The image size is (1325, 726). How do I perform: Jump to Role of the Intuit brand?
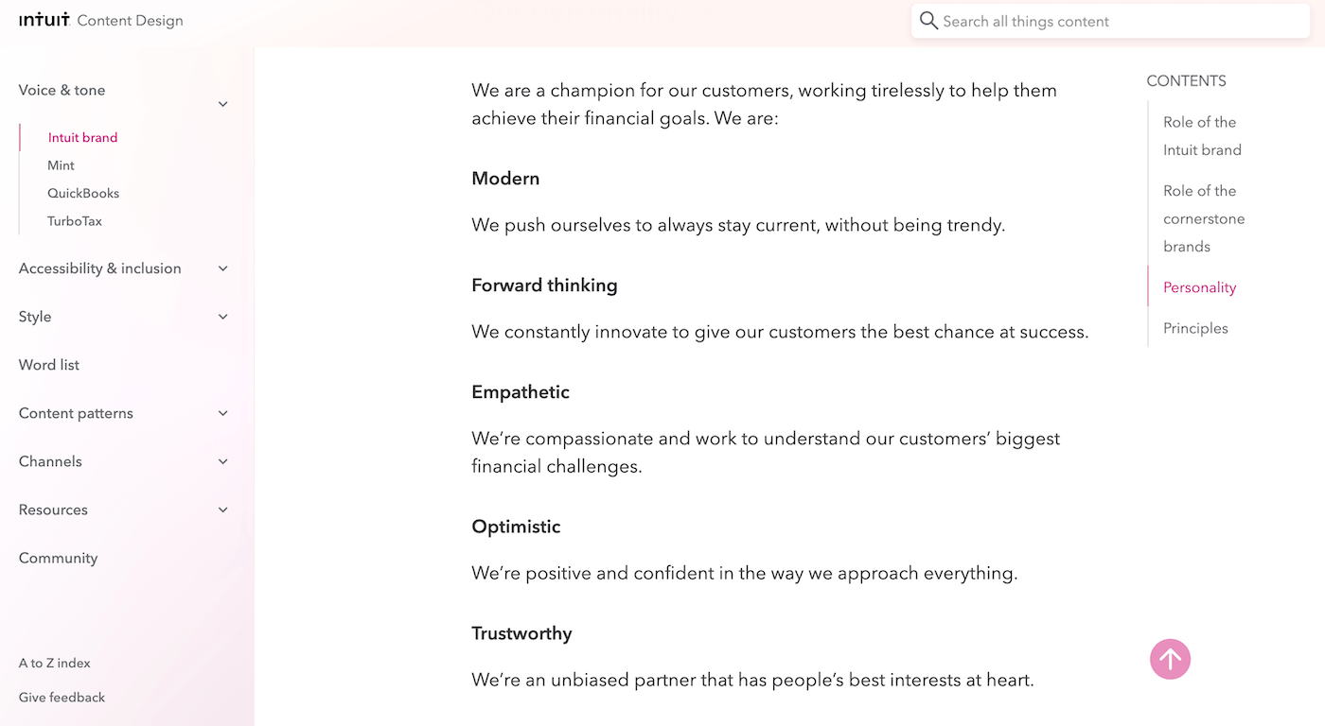point(1201,136)
